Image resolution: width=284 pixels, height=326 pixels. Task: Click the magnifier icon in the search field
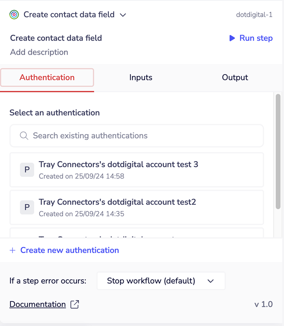pyautogui.click(x=24, y=136)
